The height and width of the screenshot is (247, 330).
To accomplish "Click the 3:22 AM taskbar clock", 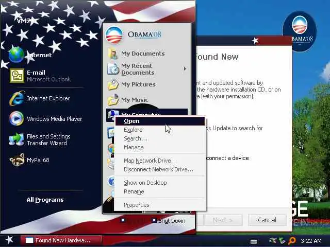I will point(311,241).
